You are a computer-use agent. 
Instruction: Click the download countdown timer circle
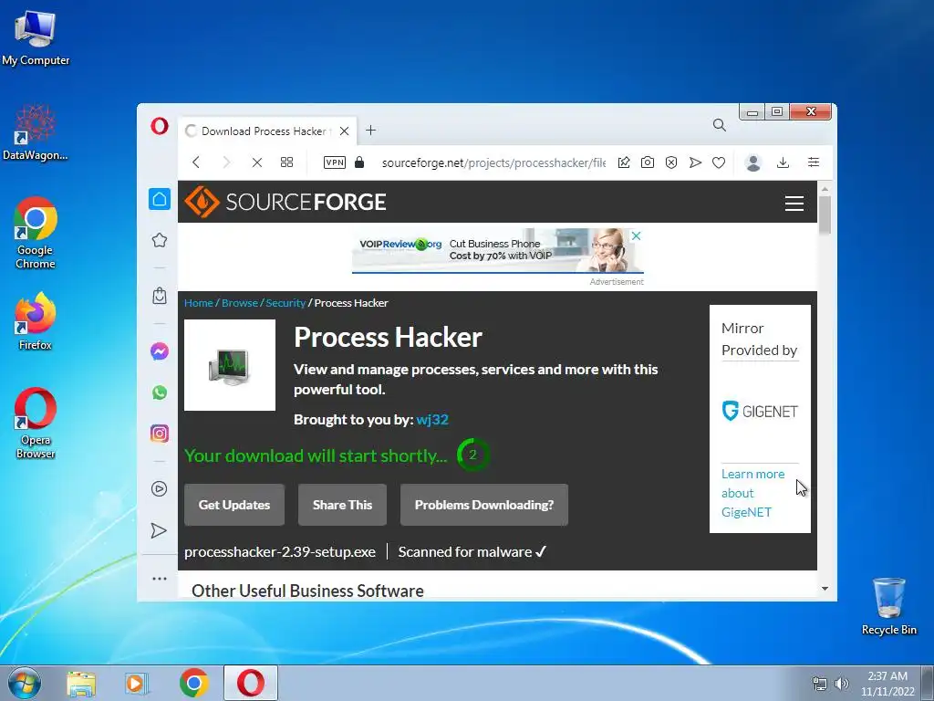click(x=473, y=455)
